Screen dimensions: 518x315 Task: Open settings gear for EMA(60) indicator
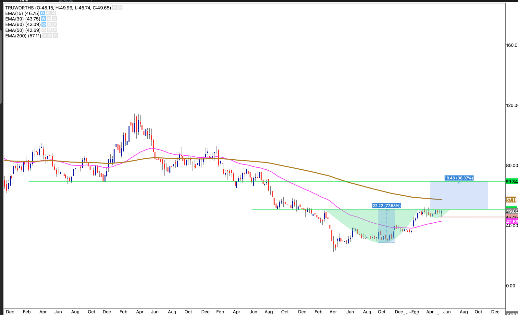49,24
